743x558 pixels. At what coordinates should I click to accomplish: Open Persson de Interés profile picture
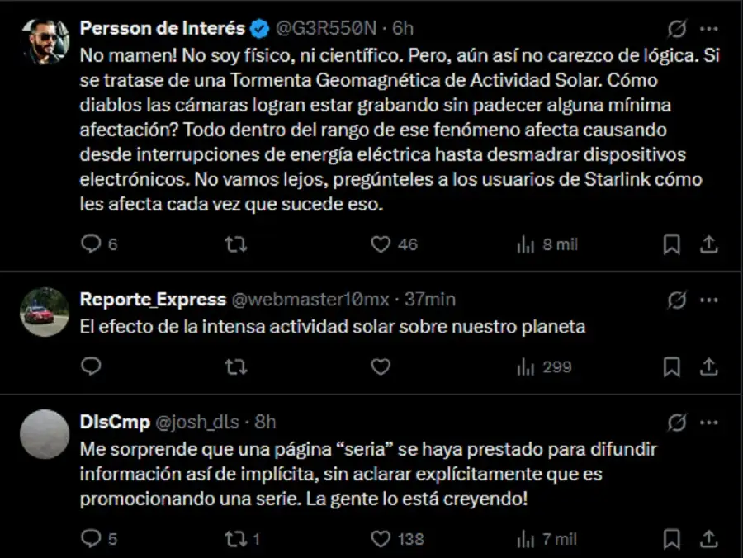pyautogui.click(x=44, y=40)
